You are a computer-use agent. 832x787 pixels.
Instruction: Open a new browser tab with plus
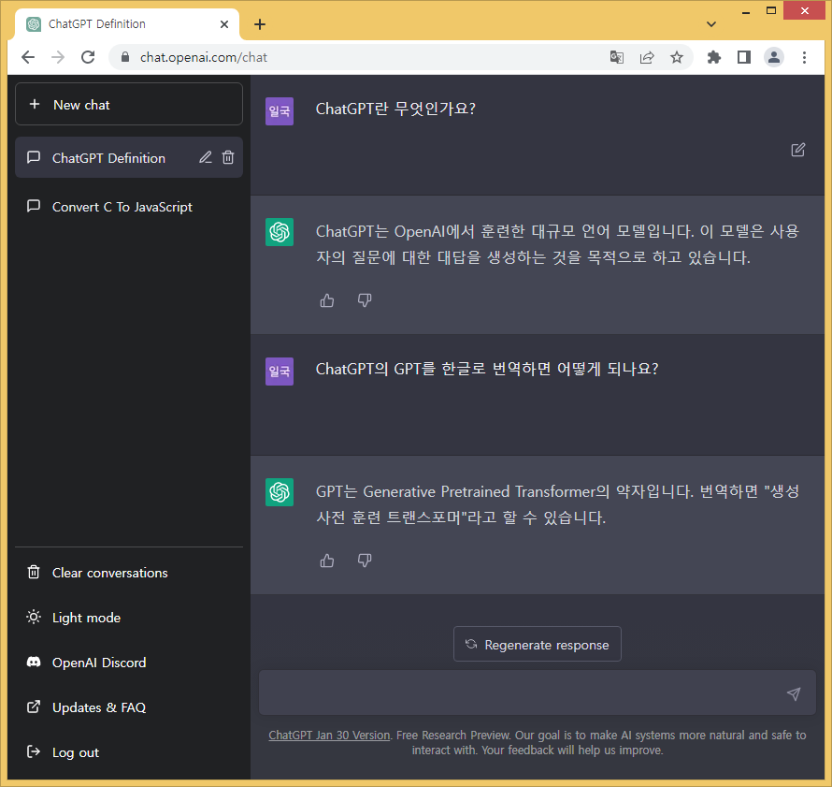click(x=260, y=24)
